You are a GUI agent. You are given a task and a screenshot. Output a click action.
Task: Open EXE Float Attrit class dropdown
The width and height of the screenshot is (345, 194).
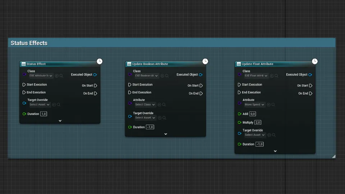point(256,76)
